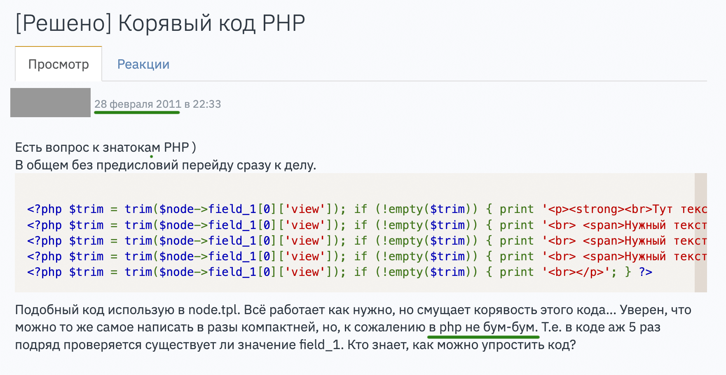The image size is (726, 375).
Task: Click the phrase 'в php не бум-бум'
Action: coord(482,327)
